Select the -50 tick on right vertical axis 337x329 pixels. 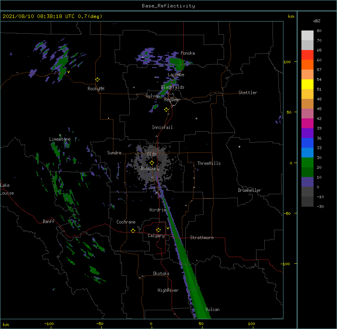[x=287, y=213]
